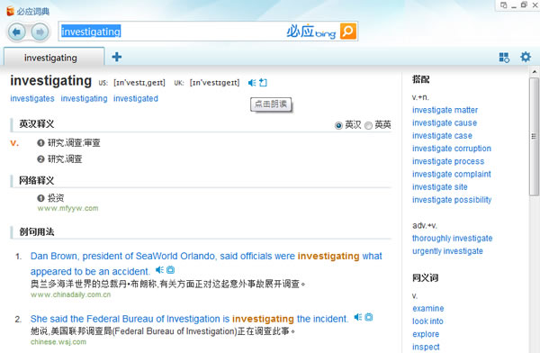Image resolution: width=540 pixels, height=353 pixels.
Task: Click the 例句用法 section header
Action: pyautogui.click(x=37, y=231)
